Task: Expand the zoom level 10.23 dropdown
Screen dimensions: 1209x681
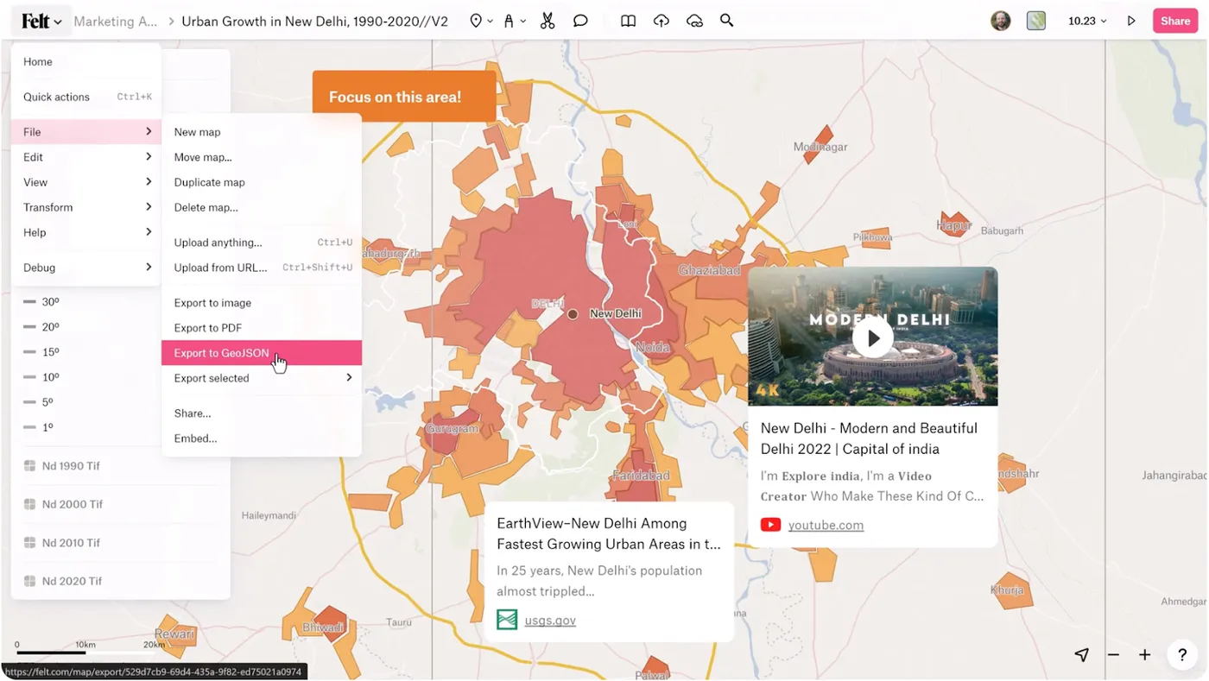Action: (1087, 21)
